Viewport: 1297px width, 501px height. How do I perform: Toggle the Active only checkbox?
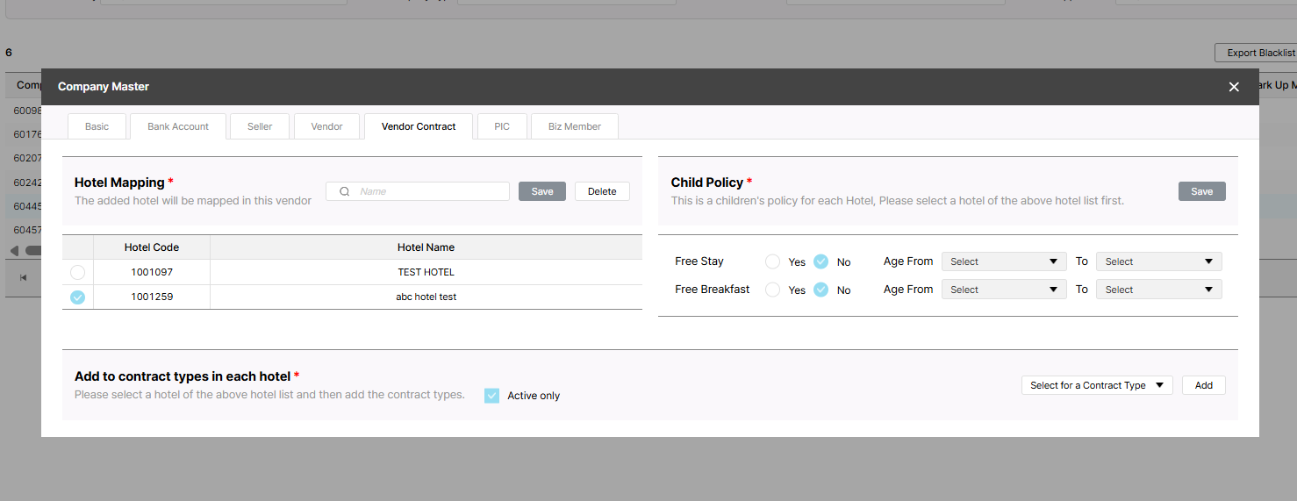[492, 396]
